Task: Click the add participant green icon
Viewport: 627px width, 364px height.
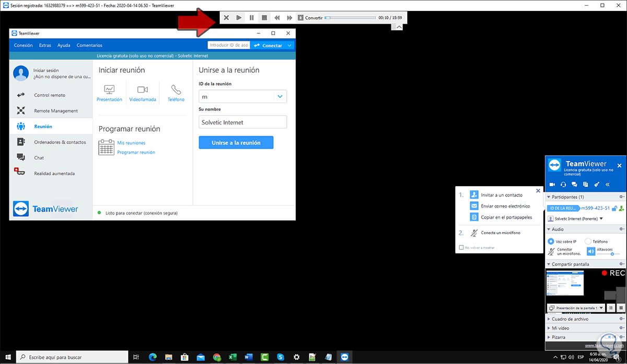Action: [621, 208]
